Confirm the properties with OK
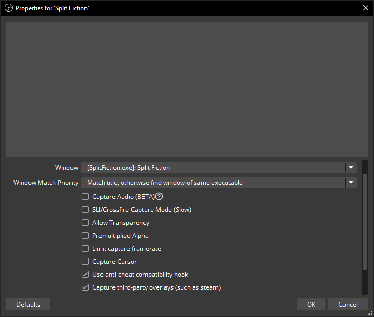Screen dimensions: 374x317 pos(311,305)
